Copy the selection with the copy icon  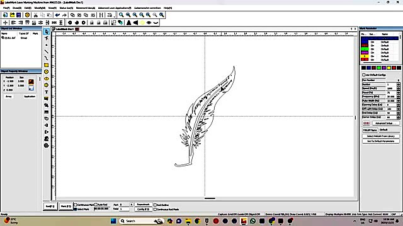click(42, 15)
